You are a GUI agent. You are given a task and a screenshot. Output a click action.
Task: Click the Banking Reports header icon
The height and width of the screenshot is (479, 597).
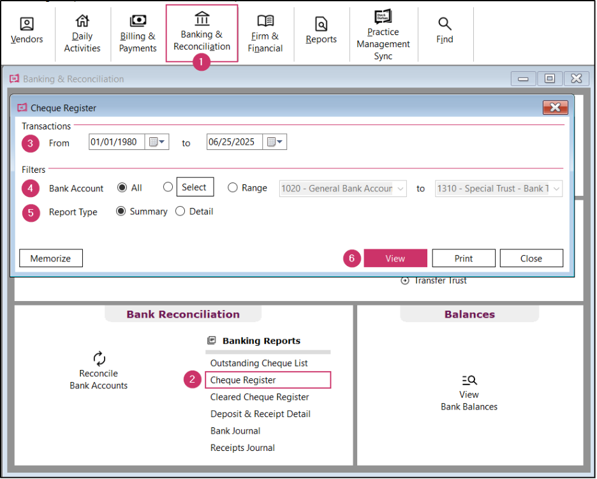pyautogui.click(x=212, y=341)
